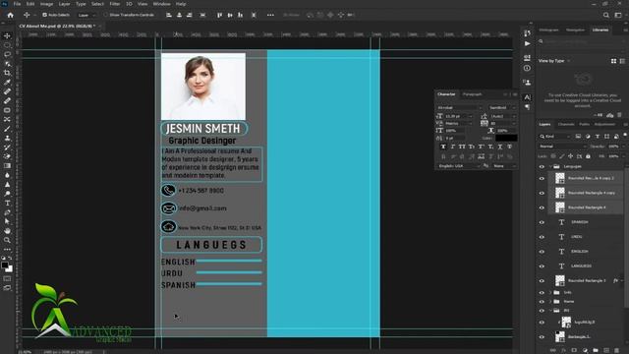Open the Window menu

(161, 4)
